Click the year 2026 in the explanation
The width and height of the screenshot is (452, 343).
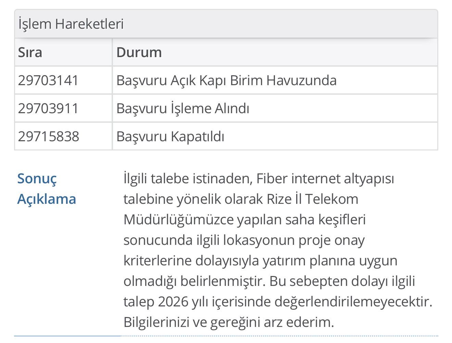click(173, 302)
